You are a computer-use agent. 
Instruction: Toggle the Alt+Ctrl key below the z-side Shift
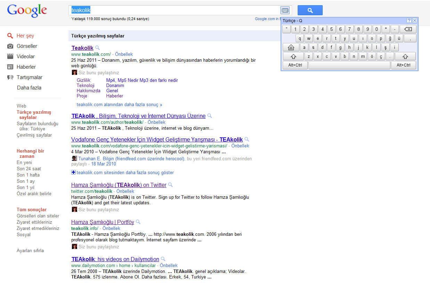pyautogui.click(x=295, y=65)
